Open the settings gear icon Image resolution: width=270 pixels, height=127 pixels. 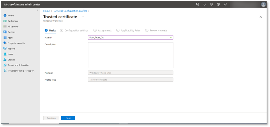[x=211, y=4]
